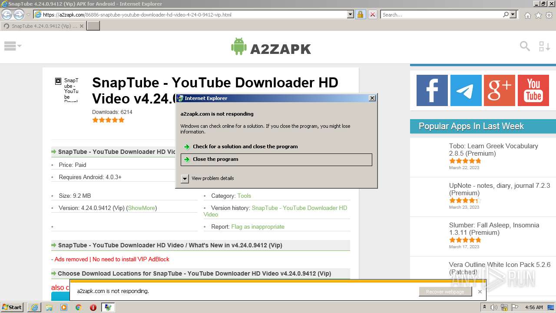Open the media player taskbar icon
The width and height of the screenshot is (556, 313).
coord(64,307)
